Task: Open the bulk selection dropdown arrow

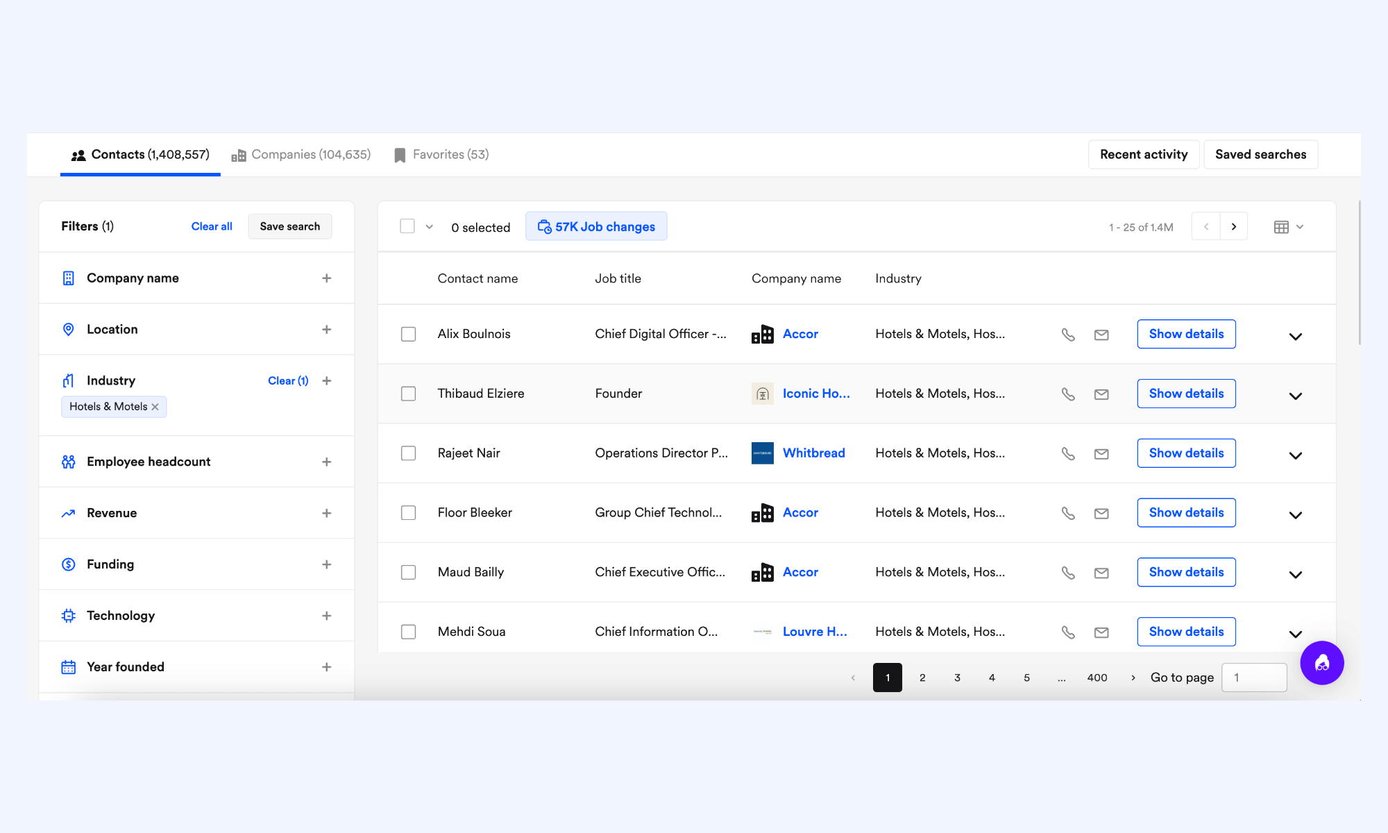Action: [430, 227]
